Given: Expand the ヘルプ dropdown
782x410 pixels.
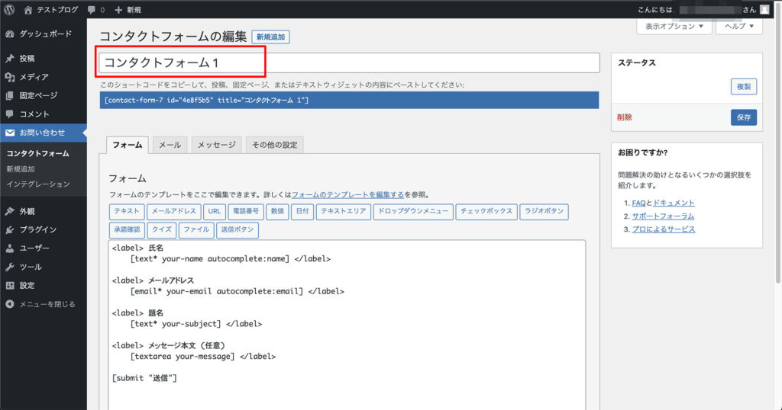Looking at the screenshot, I should pyautogui.click(x=739, y=27).
